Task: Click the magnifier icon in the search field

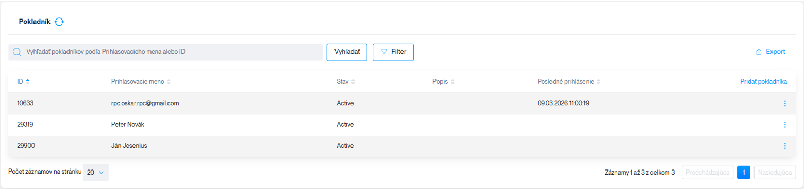Action: tap(17, 52)
